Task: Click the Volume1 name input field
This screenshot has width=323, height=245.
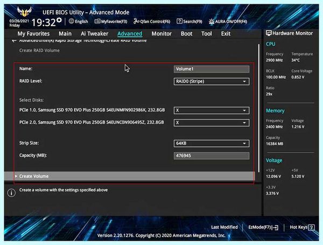Action: [x=212, y=69]
